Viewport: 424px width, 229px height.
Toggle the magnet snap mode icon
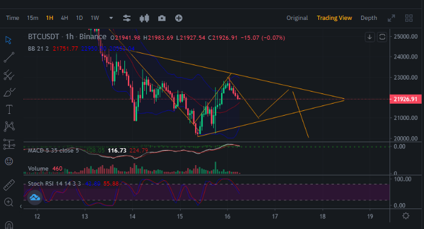tap(9, 225)
